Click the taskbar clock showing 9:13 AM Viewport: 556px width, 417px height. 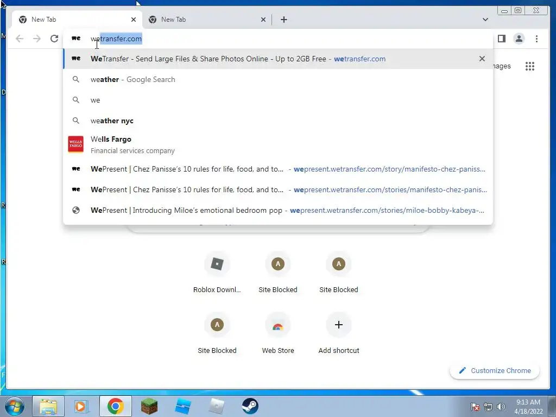click(528, 407)
